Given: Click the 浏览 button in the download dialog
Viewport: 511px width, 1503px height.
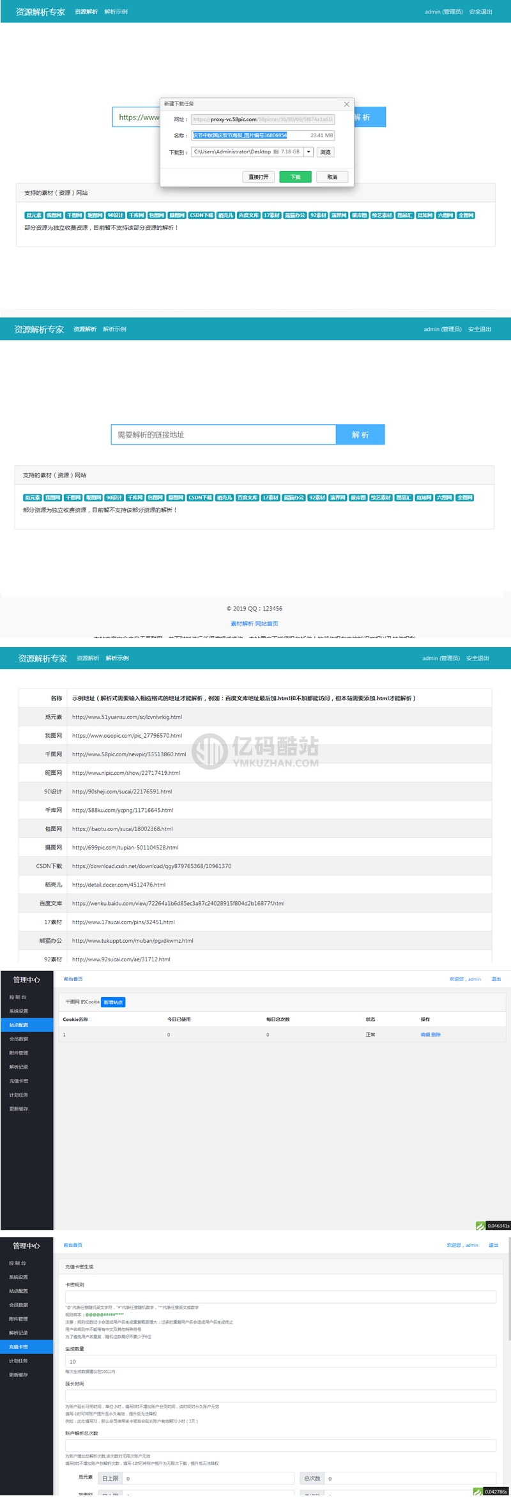Looking at the screenshot, I should 326,152.
